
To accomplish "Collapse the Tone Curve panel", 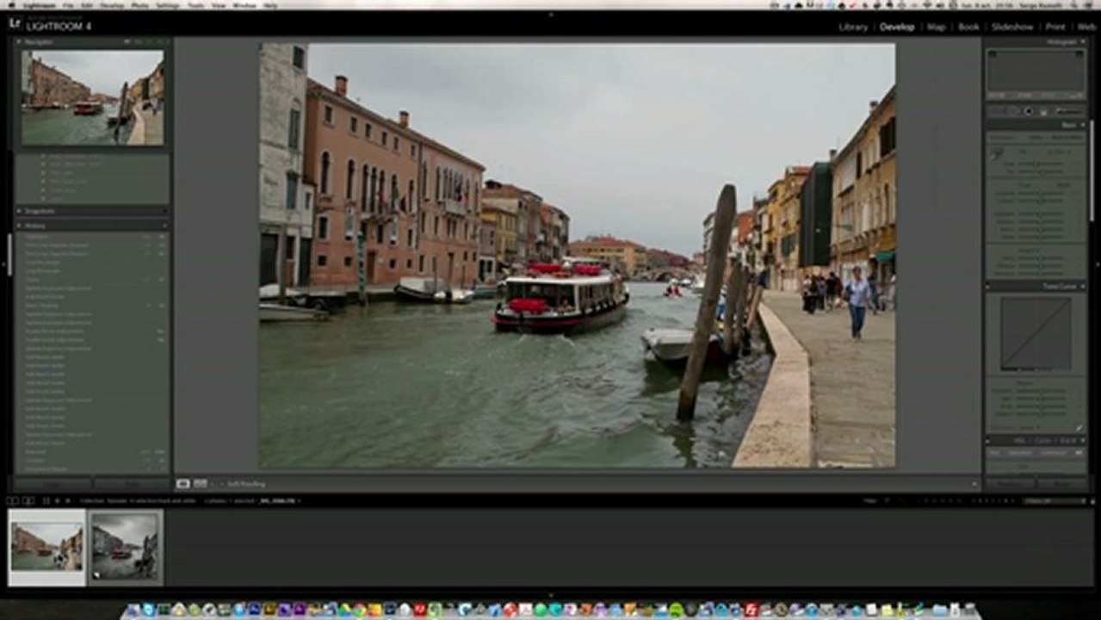I will tap(1083, 286).
